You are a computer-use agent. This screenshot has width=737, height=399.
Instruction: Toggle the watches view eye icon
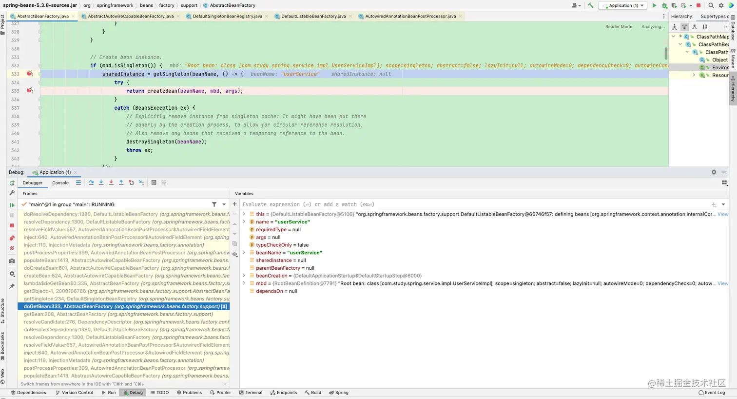point(234,254)
